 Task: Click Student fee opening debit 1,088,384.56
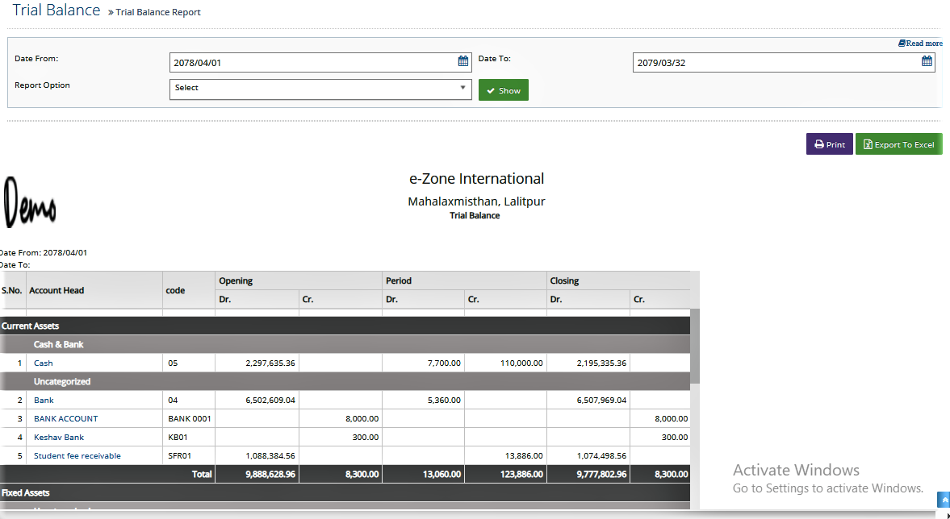tap(270, 455)
